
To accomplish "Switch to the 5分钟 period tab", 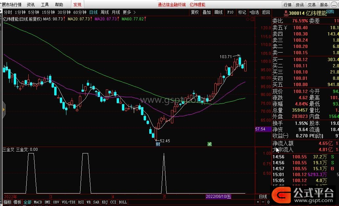I will [x=34, y=12].
